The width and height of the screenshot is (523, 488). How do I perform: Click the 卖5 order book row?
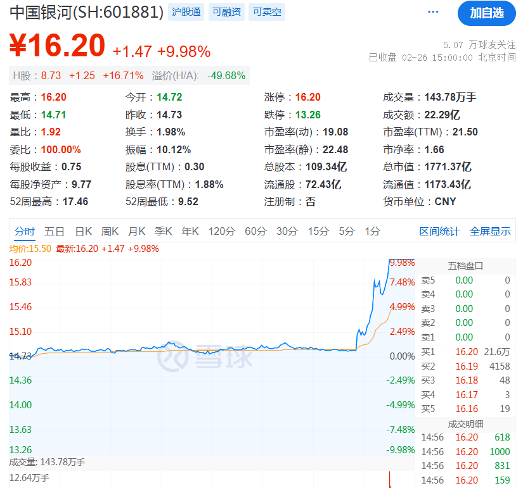pos(466,280)
